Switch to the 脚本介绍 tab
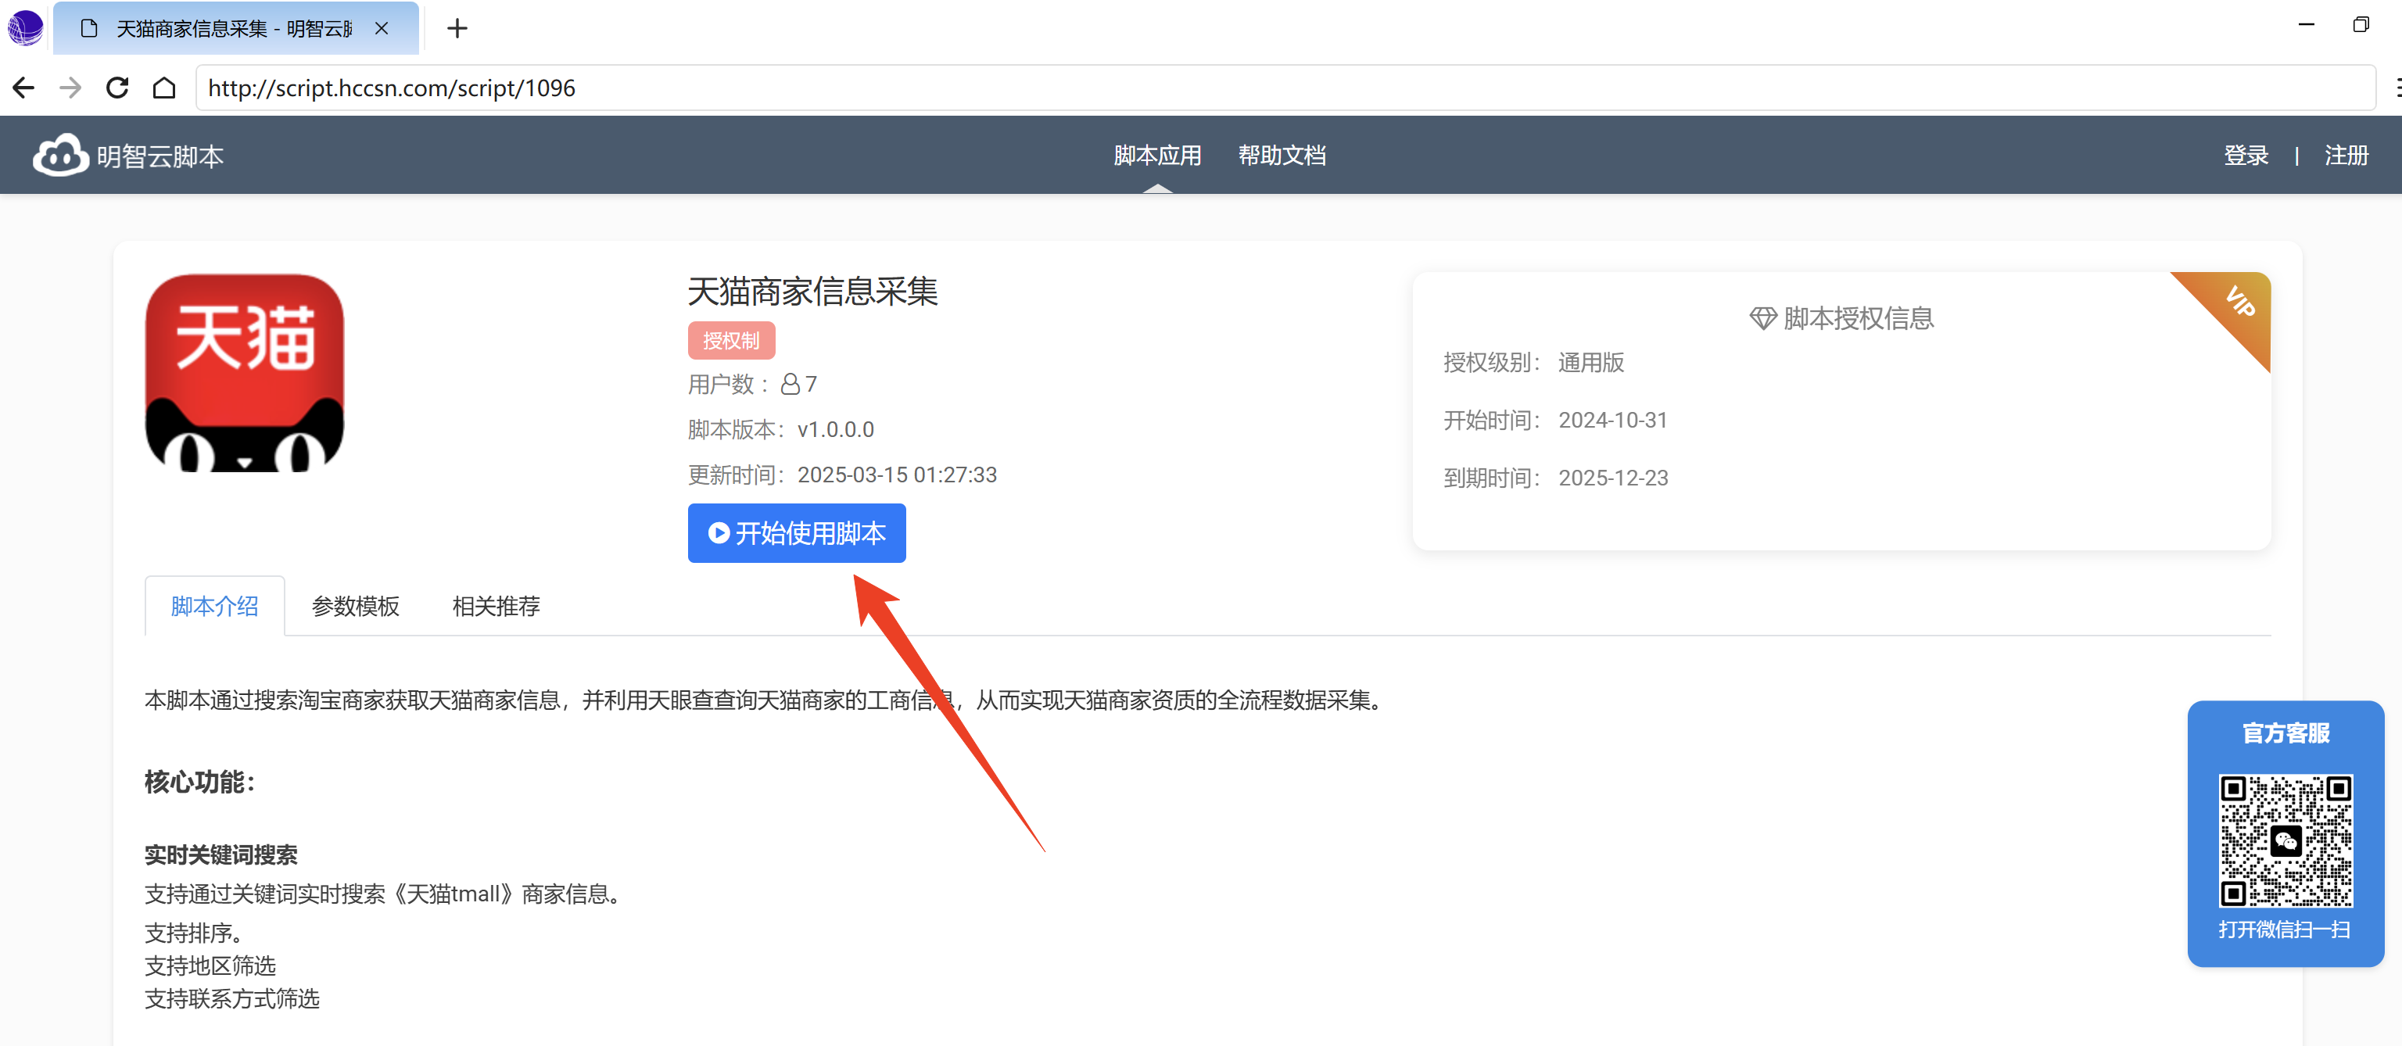Image resolution: width=2402 pixels, height=1046 pixels. [214, 606]
